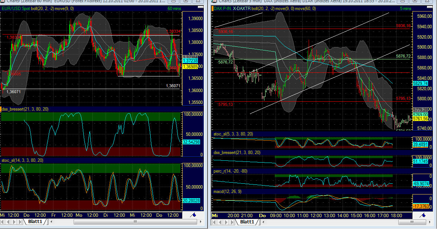Click the EUR/USD horizontal scrollbar thumb
The width and height of the screenshot is (437, 229).
[136, 222]
